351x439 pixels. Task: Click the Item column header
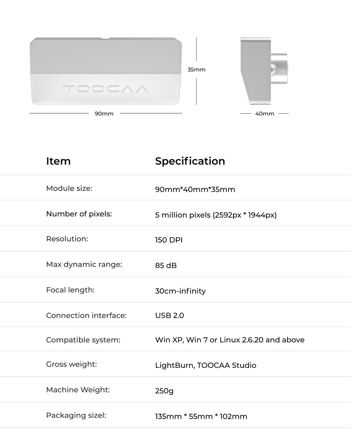(x=58, y=161)
